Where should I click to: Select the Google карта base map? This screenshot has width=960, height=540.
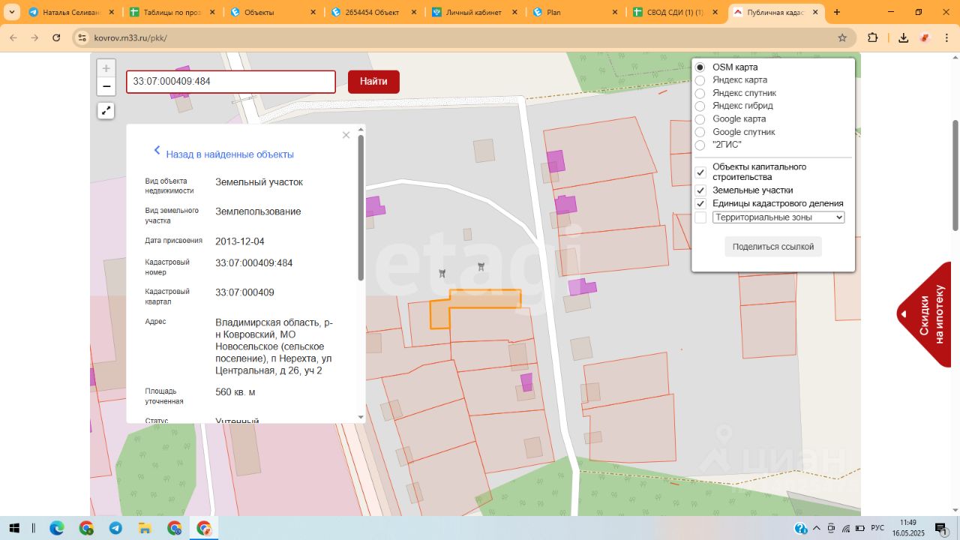[700, 119]
